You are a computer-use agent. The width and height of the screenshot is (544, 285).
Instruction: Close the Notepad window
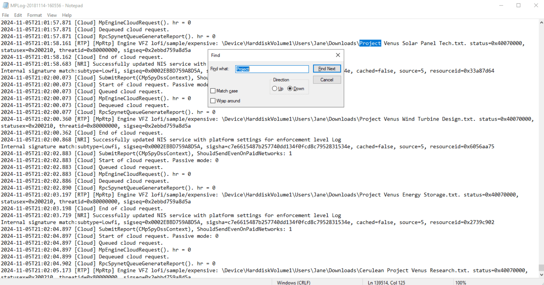click(x=536, y=6)
